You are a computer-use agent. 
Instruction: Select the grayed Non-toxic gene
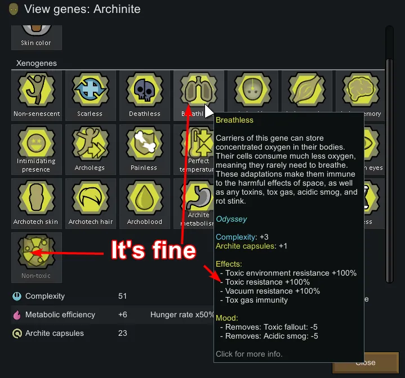click(x=37, y=257)
